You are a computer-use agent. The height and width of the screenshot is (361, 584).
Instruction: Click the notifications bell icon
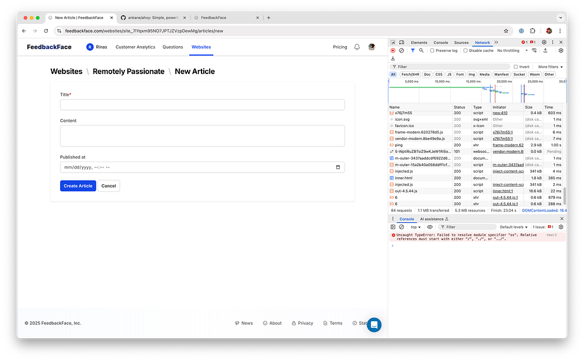tap(357, 47)
